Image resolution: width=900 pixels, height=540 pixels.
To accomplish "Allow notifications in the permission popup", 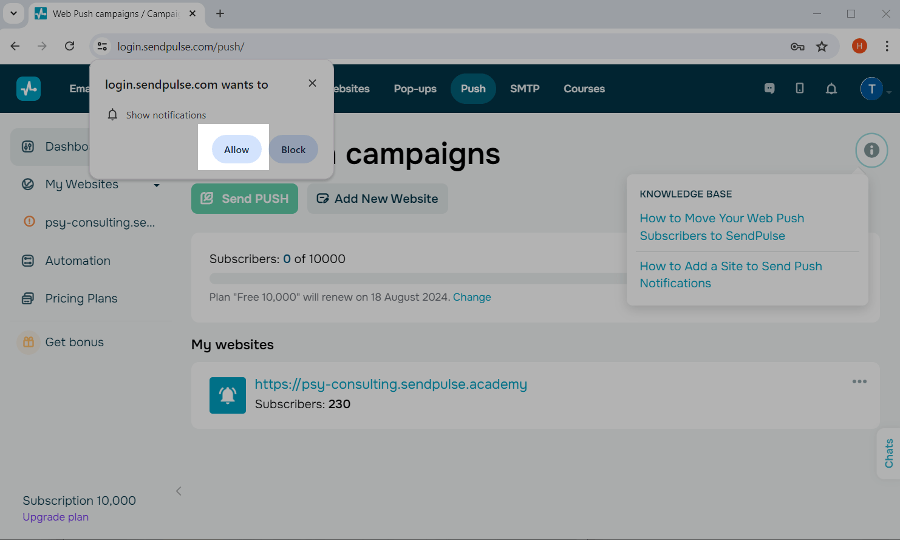I will click(237, 149).
